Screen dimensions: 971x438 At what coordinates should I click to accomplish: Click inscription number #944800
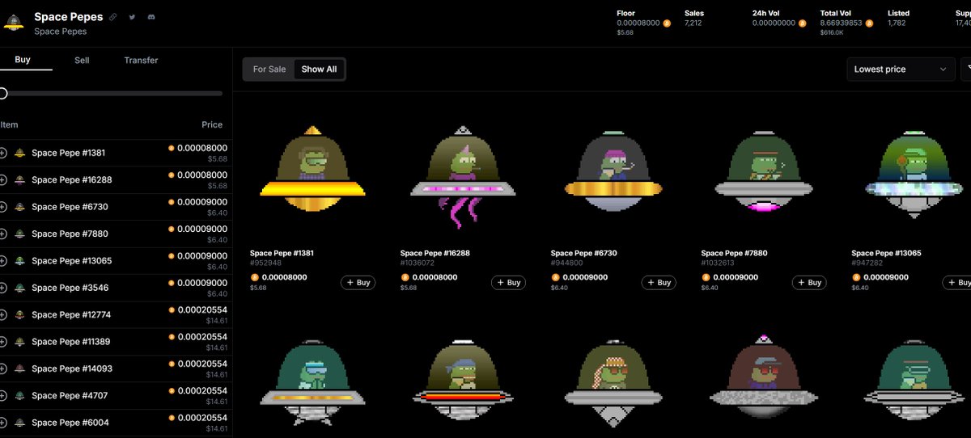[x=566, y=263]
